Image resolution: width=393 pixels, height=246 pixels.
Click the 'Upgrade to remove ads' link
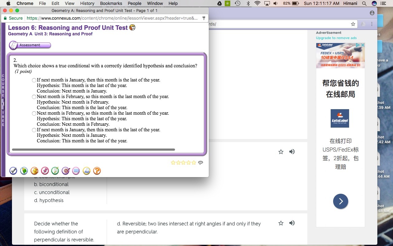pos(336,38)
